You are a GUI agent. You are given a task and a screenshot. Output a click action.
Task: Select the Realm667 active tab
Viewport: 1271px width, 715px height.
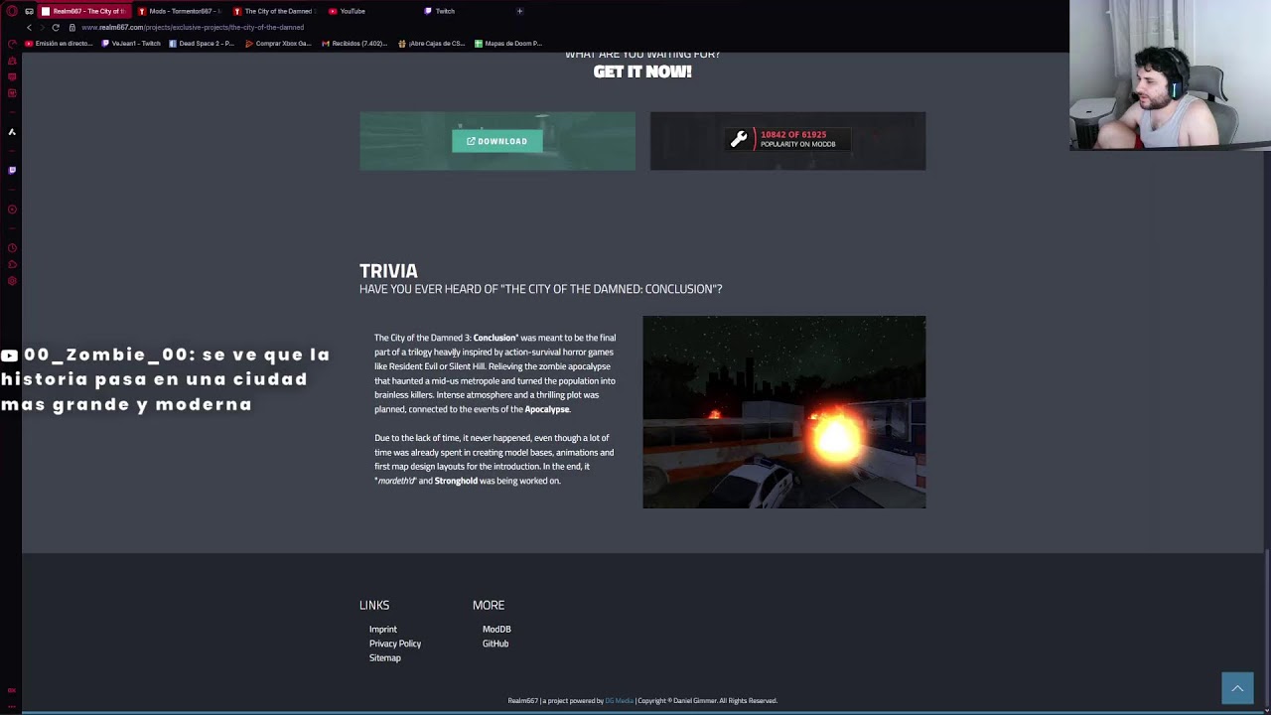84,11
